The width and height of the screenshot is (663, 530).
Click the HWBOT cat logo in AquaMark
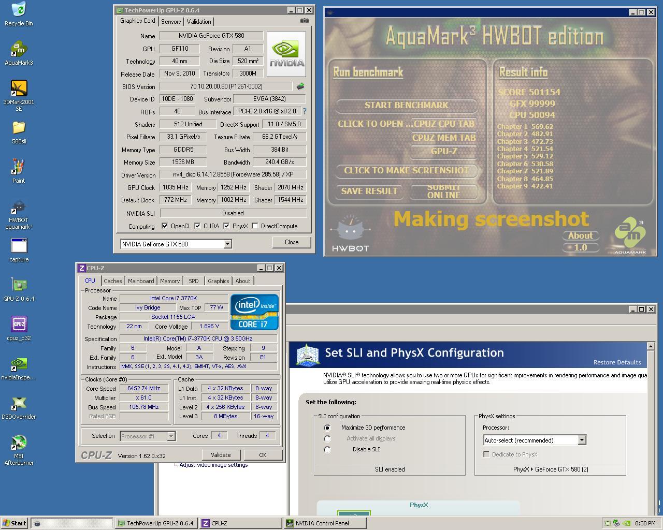351,232
